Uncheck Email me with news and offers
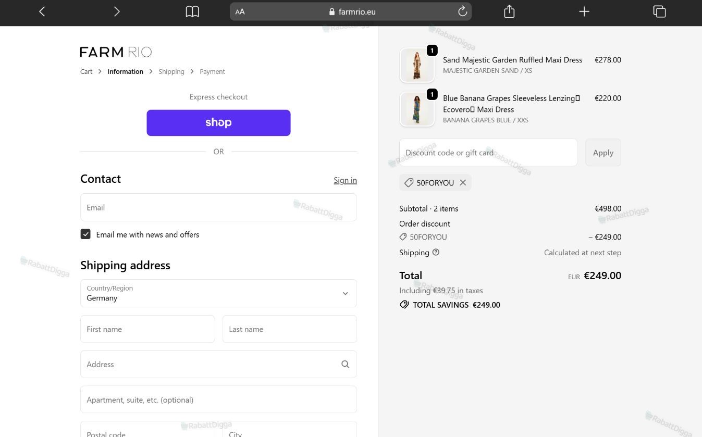 (x=85, y=234)
